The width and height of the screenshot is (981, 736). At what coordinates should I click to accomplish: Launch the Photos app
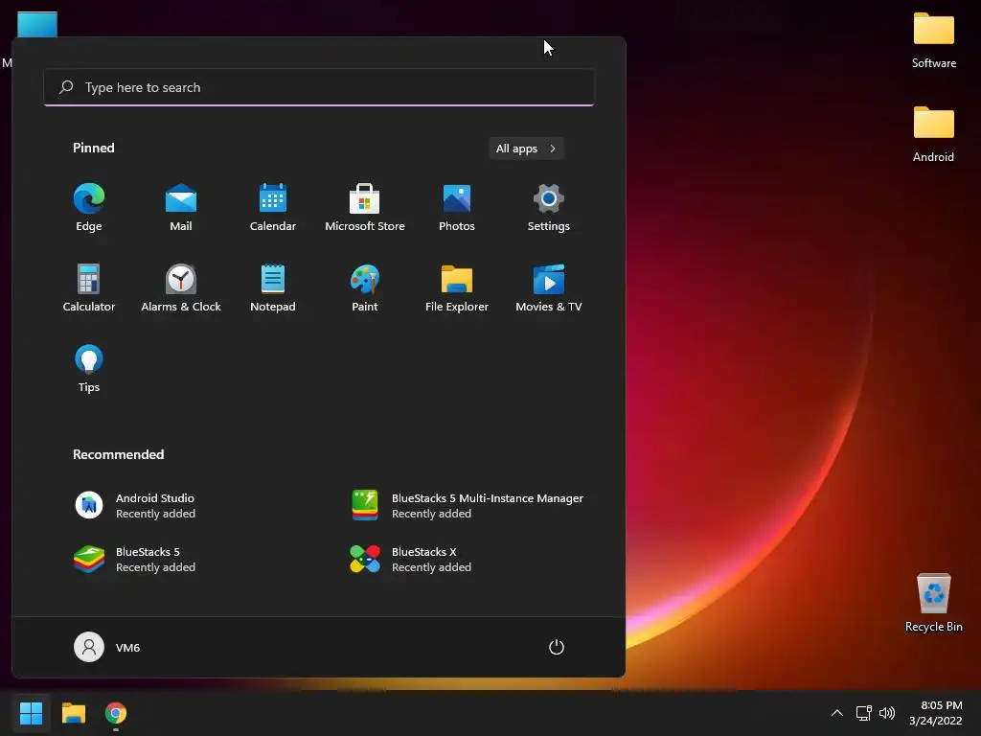457,208
